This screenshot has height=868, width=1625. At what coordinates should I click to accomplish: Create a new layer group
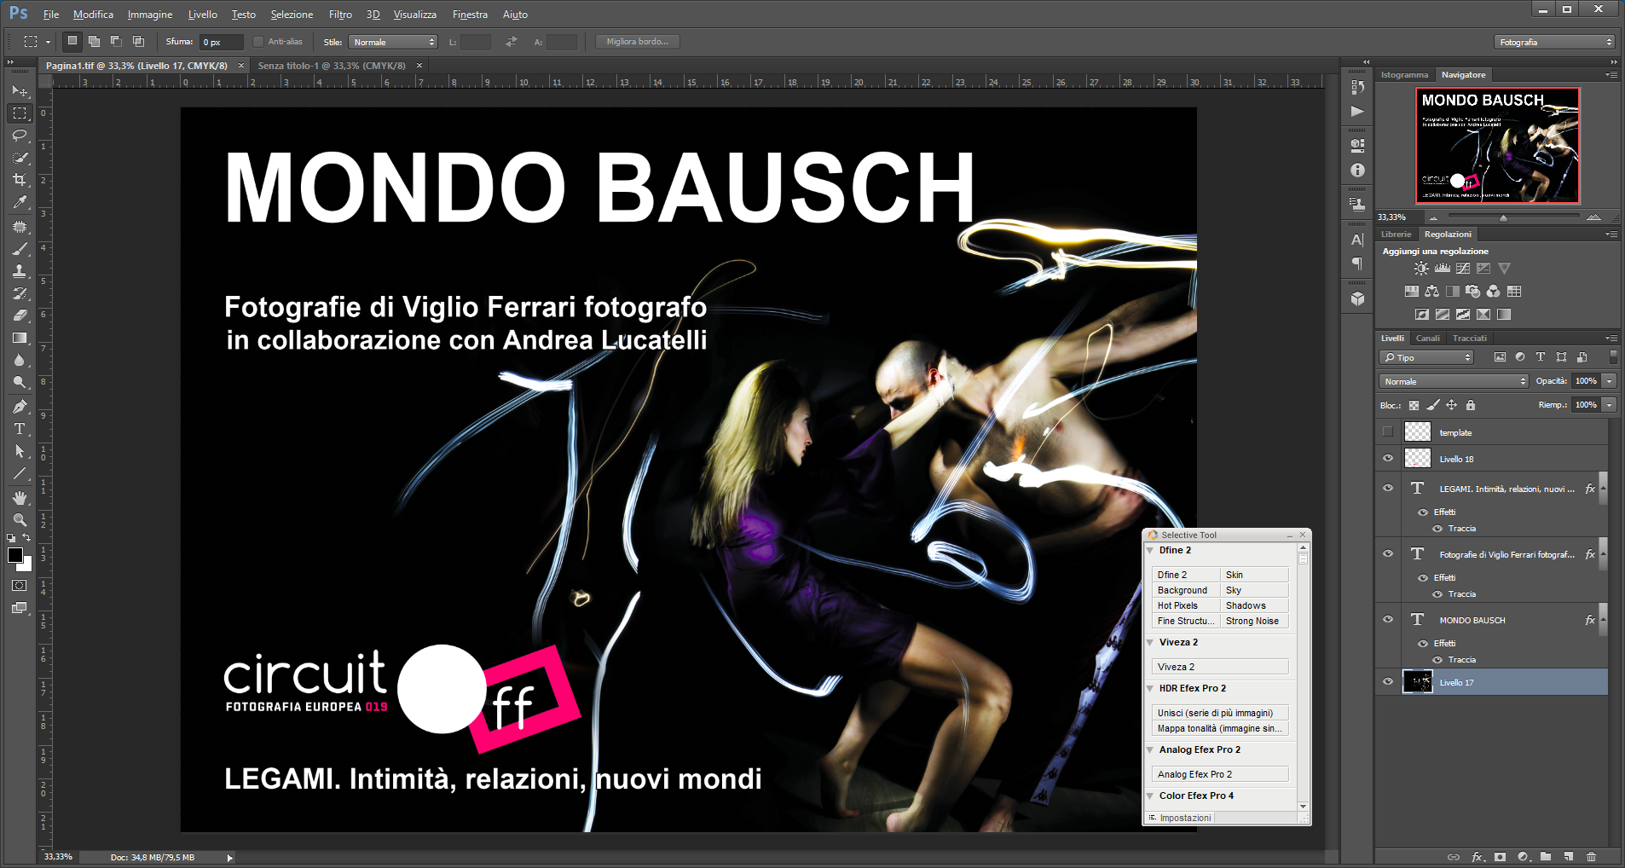1546,856
